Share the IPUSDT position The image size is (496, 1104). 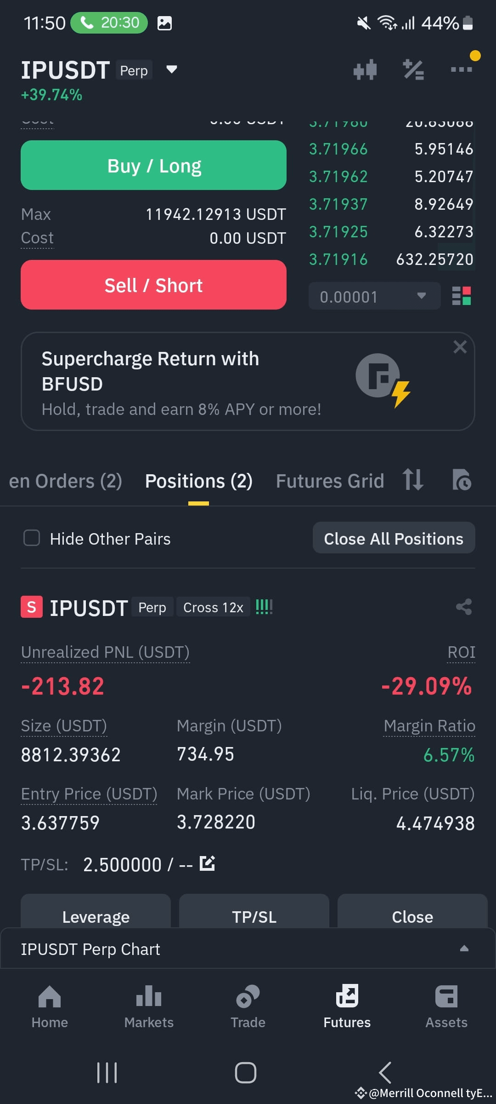[x=464, y=607]
